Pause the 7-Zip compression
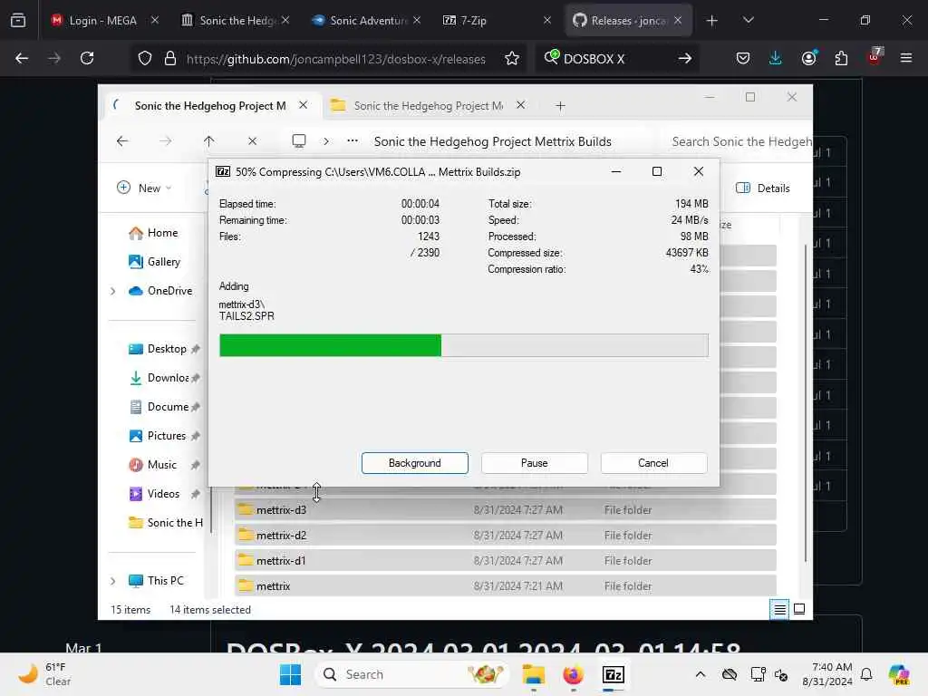 534,463
